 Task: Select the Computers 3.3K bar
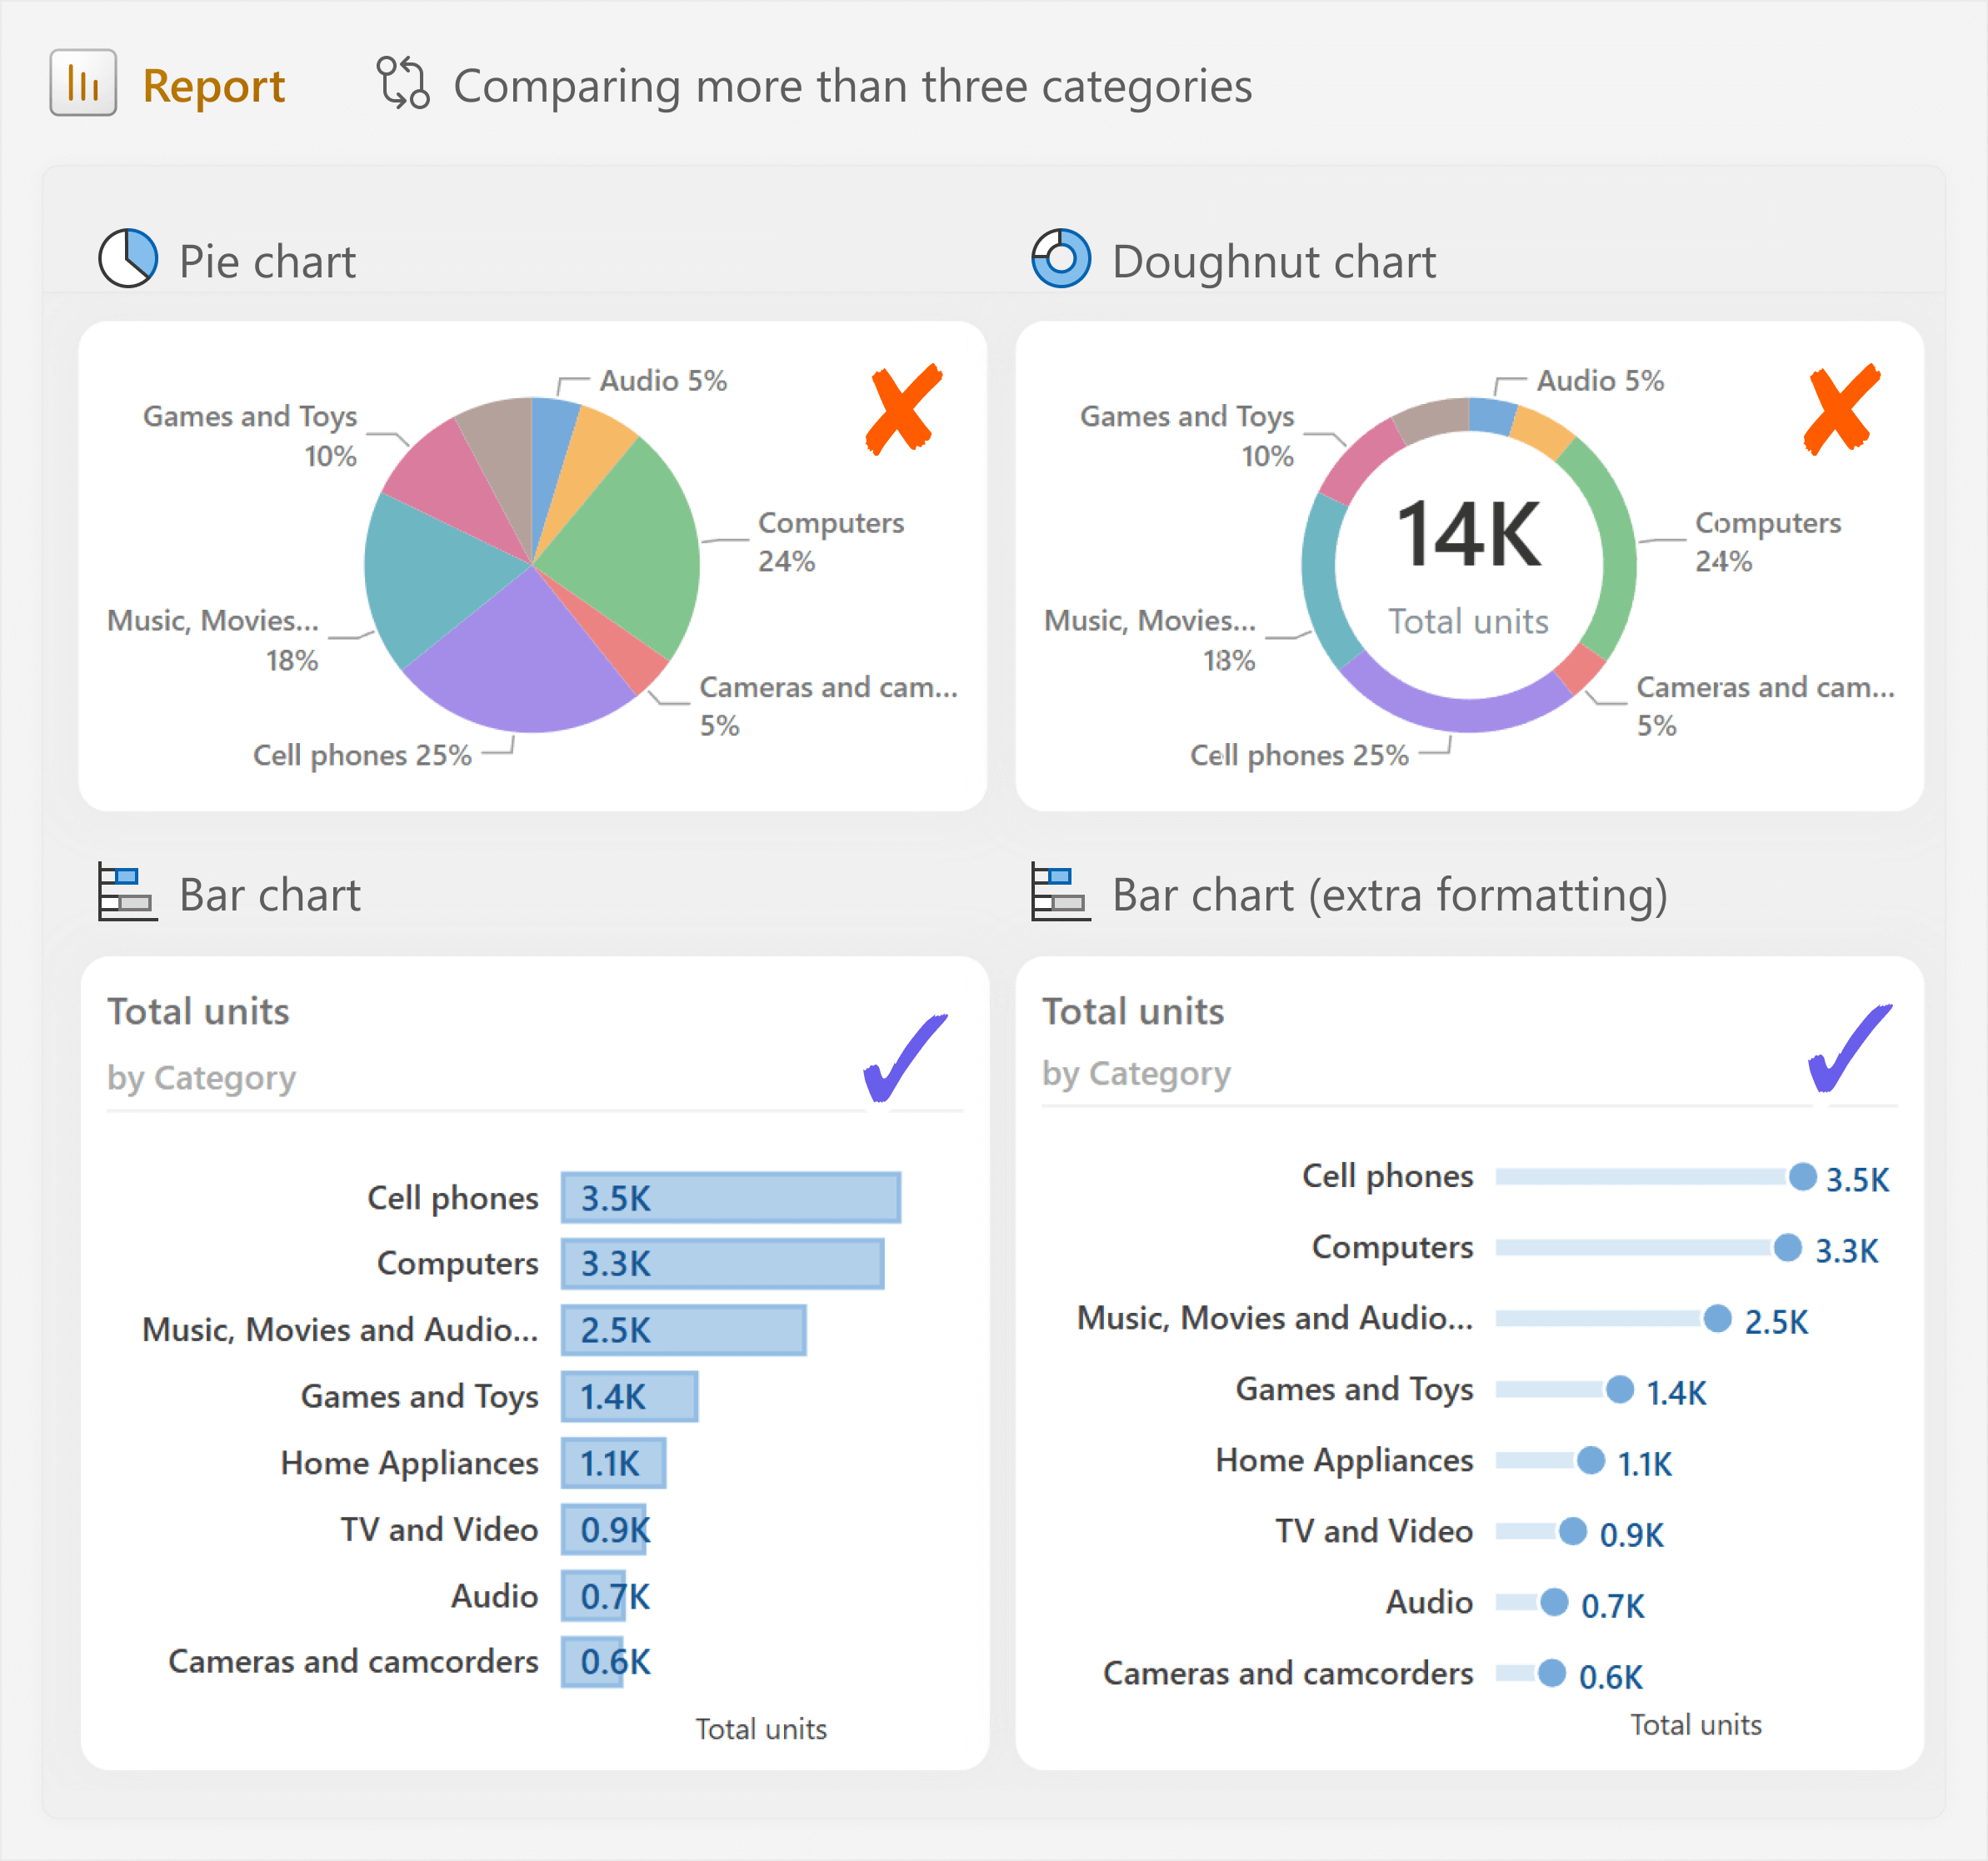722,1263
